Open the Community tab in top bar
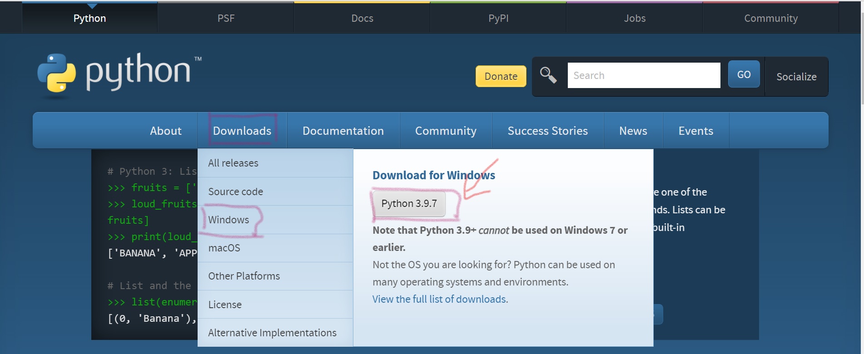 coord(771,18)
